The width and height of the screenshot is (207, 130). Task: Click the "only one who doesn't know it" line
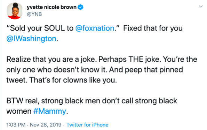pyautogui.click(x=57, y=70)
